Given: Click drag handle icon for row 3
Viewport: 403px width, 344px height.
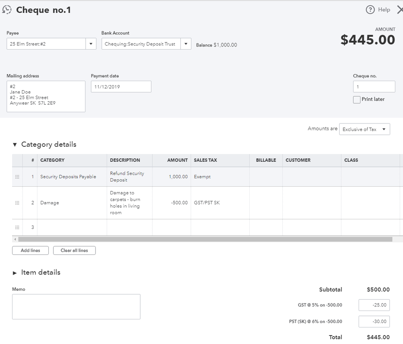Looking at the screenshot, I should tap(17, 227).
